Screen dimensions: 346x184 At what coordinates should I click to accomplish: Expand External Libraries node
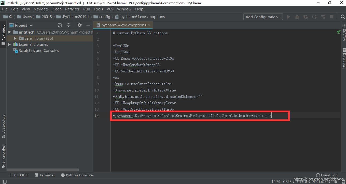coord(9,44)
